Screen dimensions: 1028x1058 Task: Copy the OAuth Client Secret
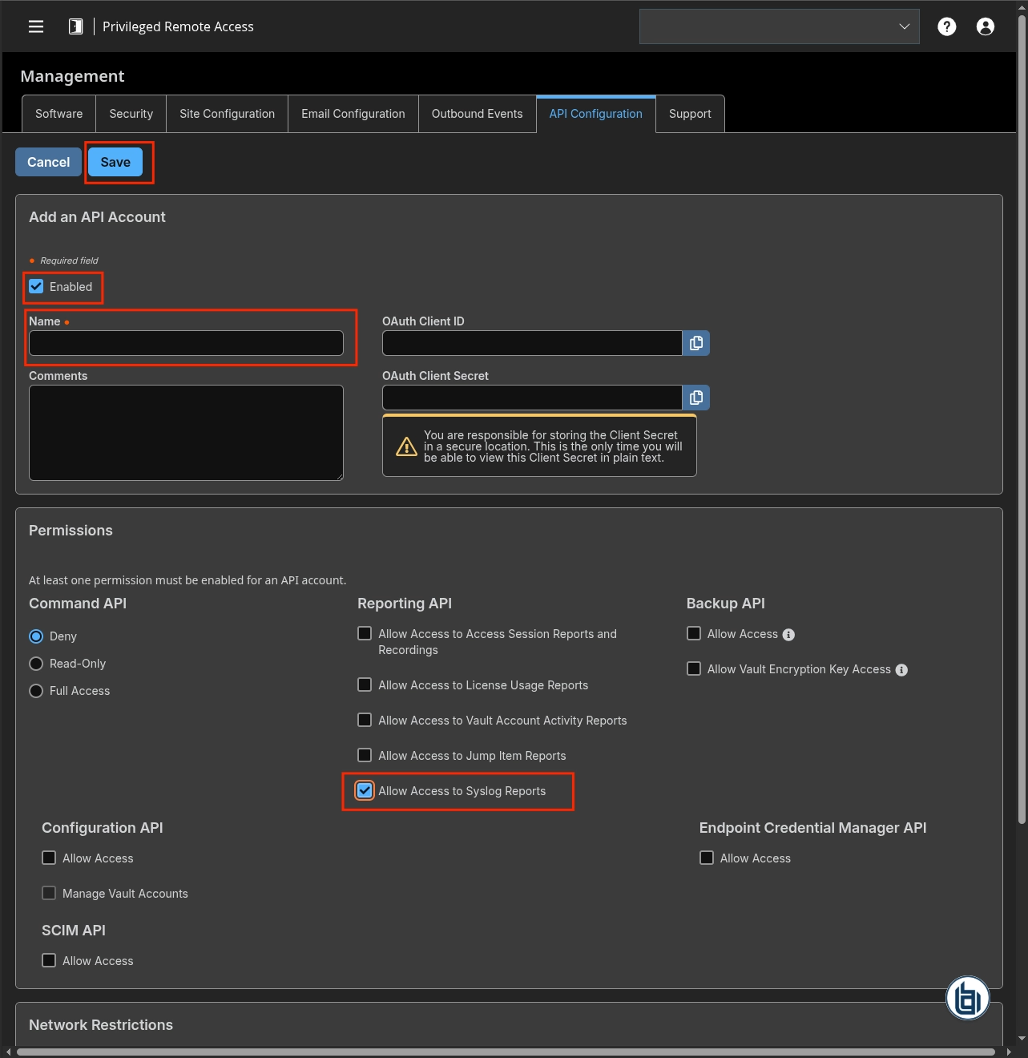pyautogui.click(x=695, y=398)
